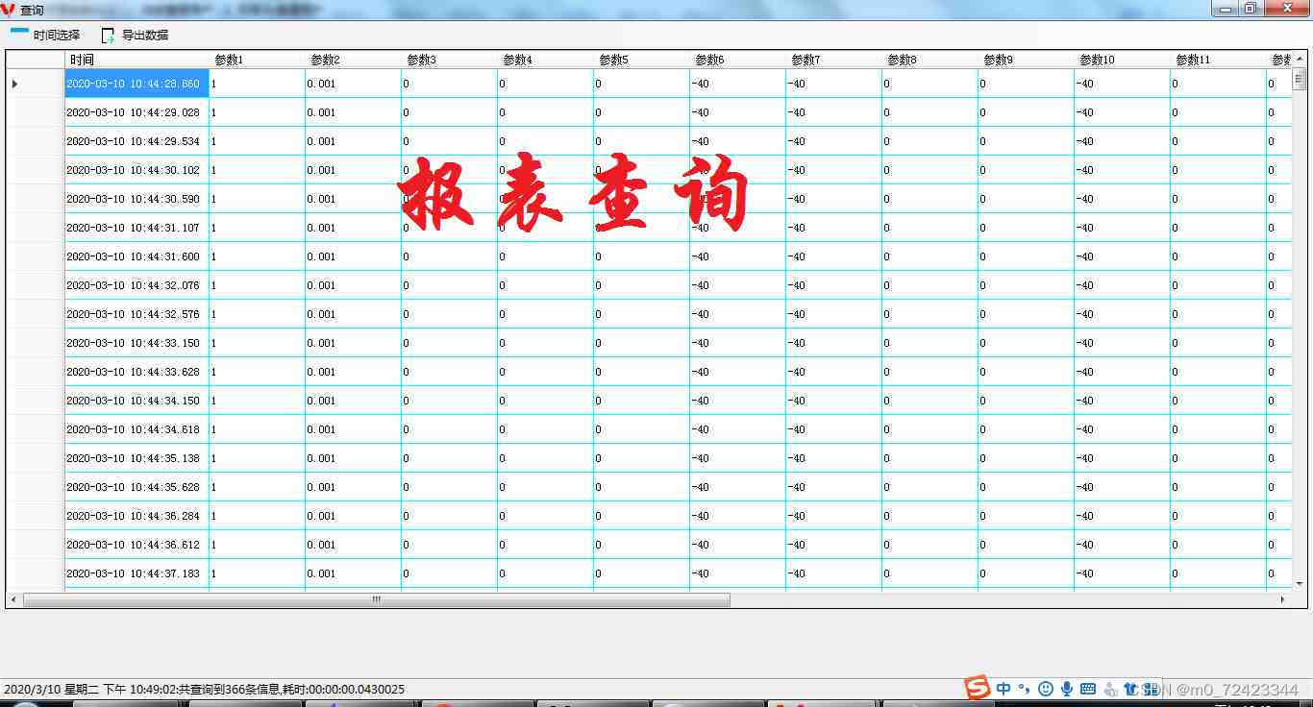
Task: Select the time cell 2020-03-10 10:44:30.590
Action: (136, 199)
